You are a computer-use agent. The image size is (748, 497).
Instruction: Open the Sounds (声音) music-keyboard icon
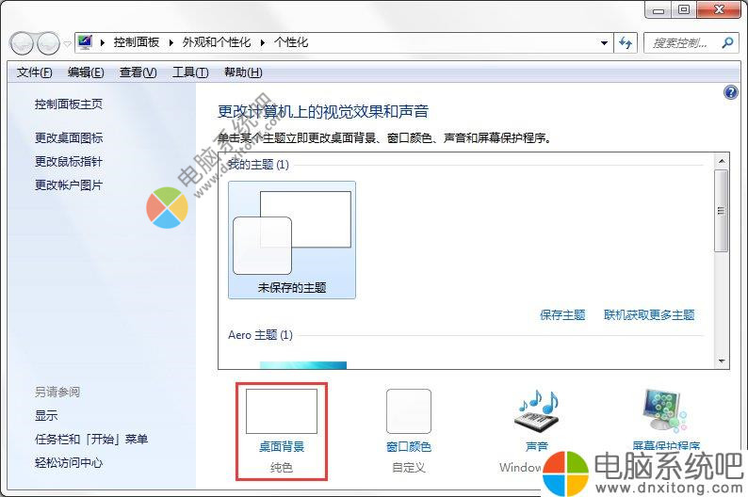[538, 410]
